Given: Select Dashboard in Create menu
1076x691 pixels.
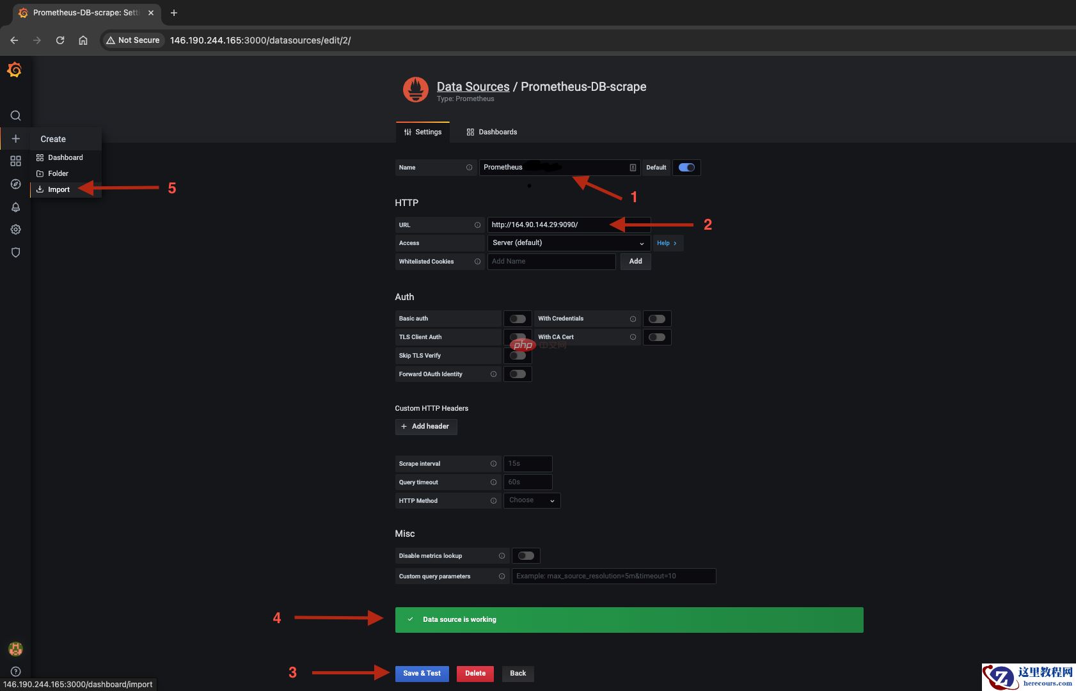Looking at the screenshot, I should tap(65, 157).
